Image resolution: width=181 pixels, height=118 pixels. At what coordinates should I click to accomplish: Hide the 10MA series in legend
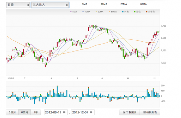[86, 11]
